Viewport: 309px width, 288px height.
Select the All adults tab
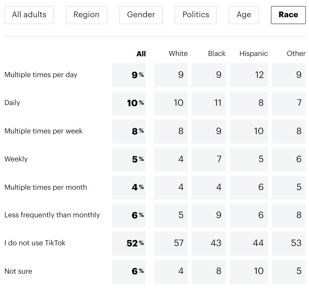(x=29, y=15)
